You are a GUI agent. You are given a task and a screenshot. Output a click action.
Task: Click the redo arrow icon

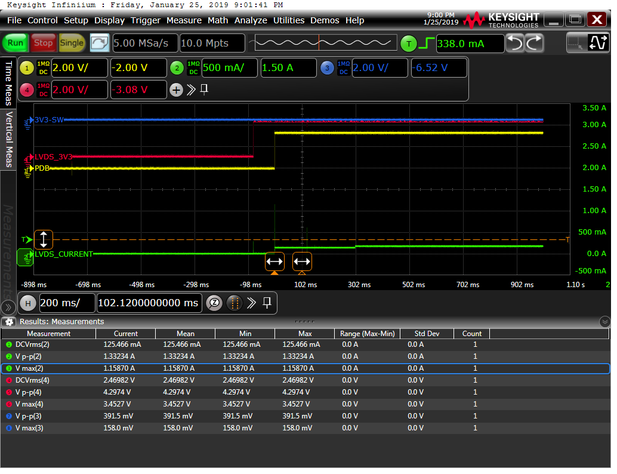click(535, 43)
